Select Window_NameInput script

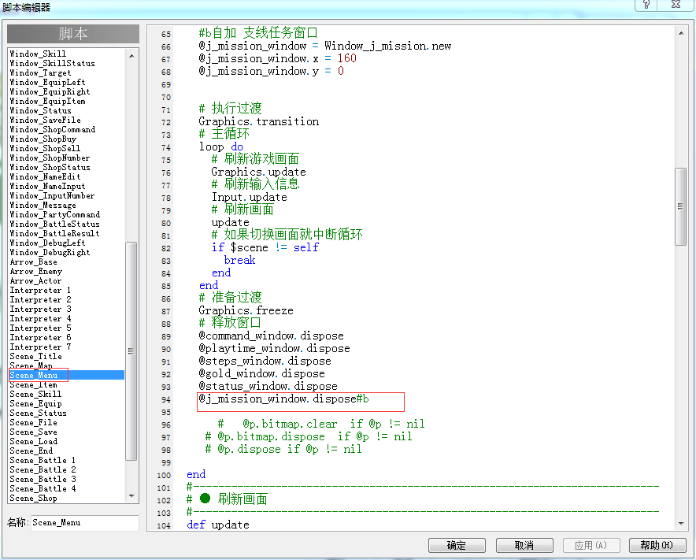[x=47, y=186]
